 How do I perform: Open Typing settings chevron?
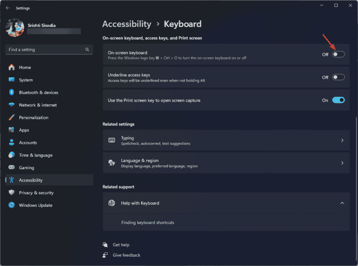click(342, 140)
